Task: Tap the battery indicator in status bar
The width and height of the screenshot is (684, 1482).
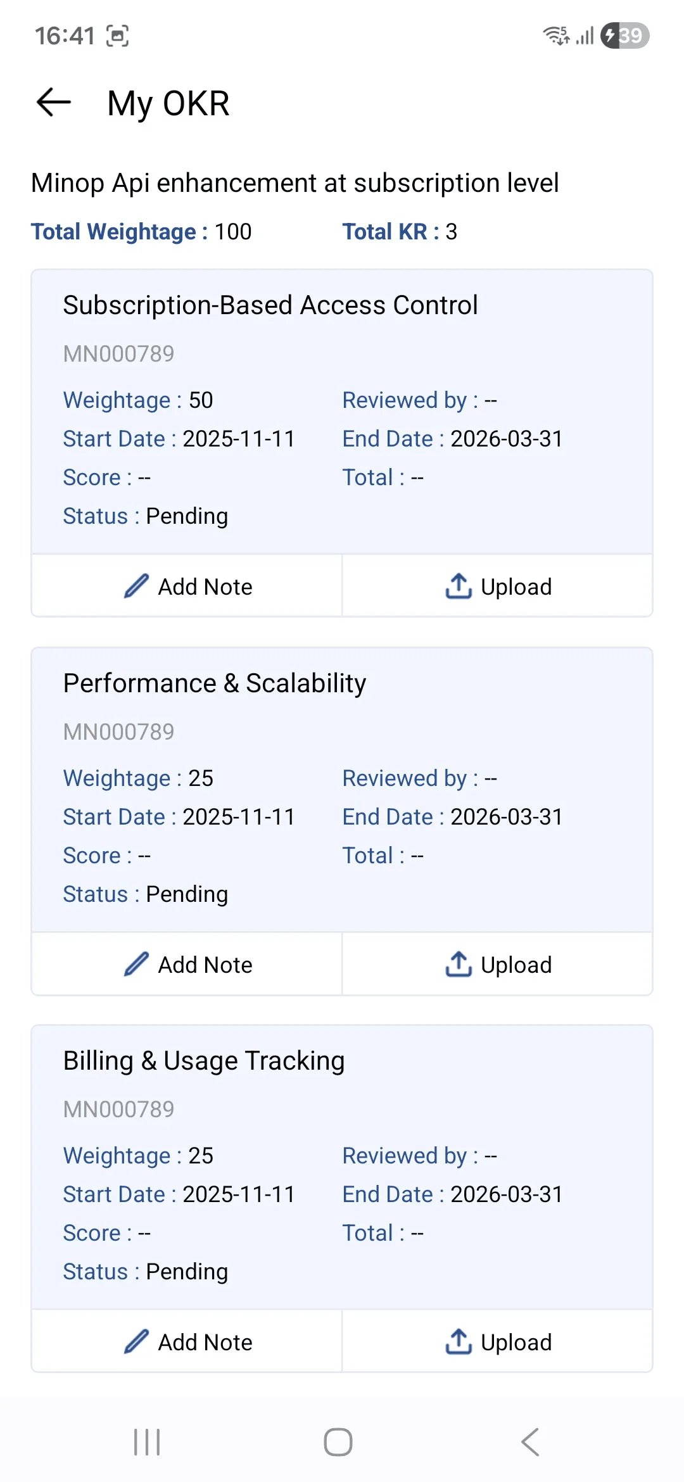Action: point(625,35)
